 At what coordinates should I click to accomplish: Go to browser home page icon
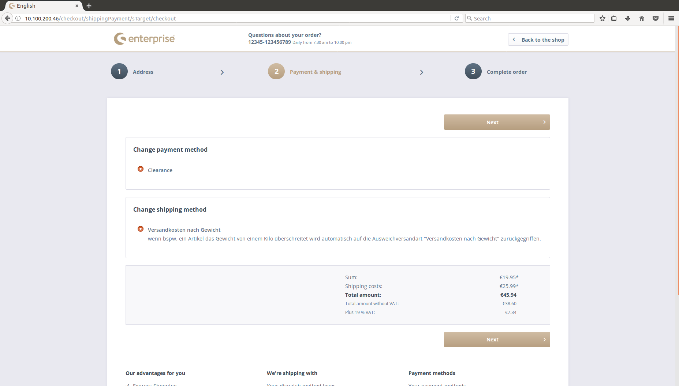(642, 18)
